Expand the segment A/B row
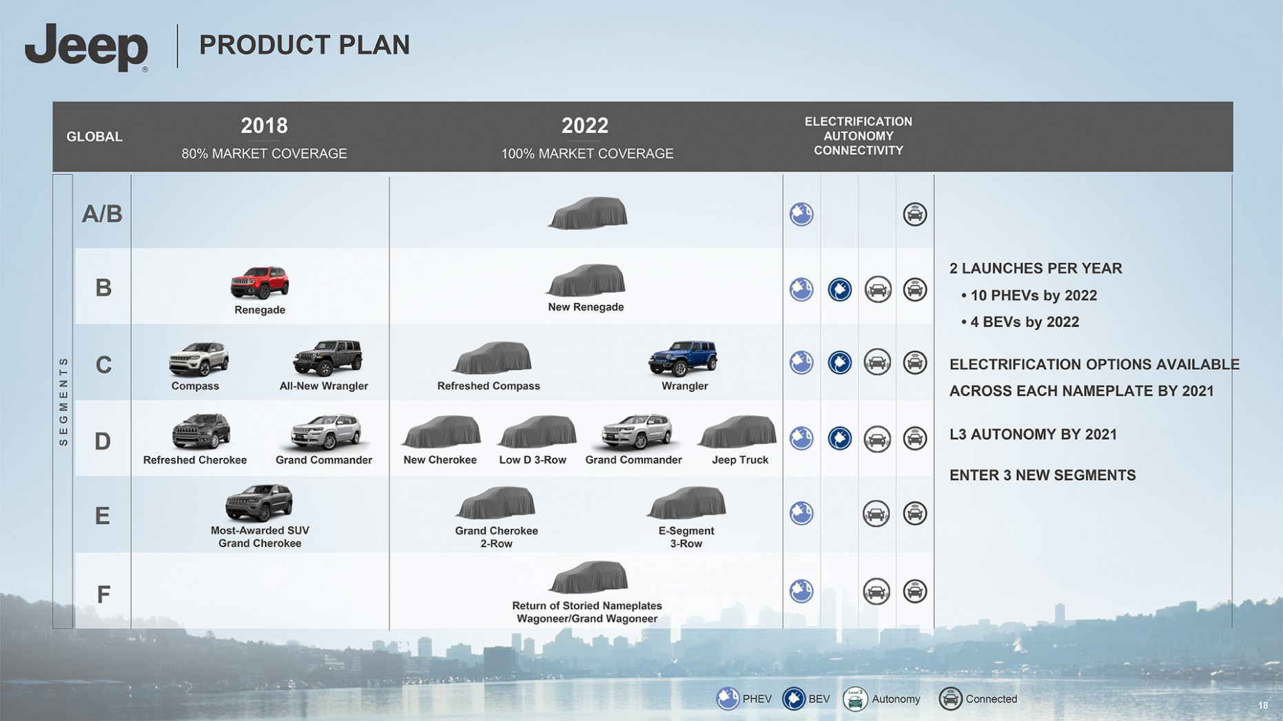This screenshot has width=1283, height=721. pos(102,213)
